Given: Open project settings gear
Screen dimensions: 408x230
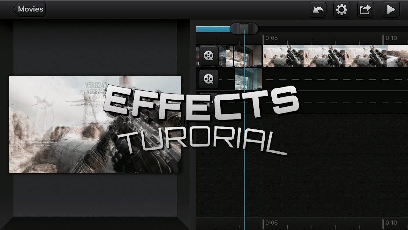Looking at the screenshot, I should pos(342,10).
